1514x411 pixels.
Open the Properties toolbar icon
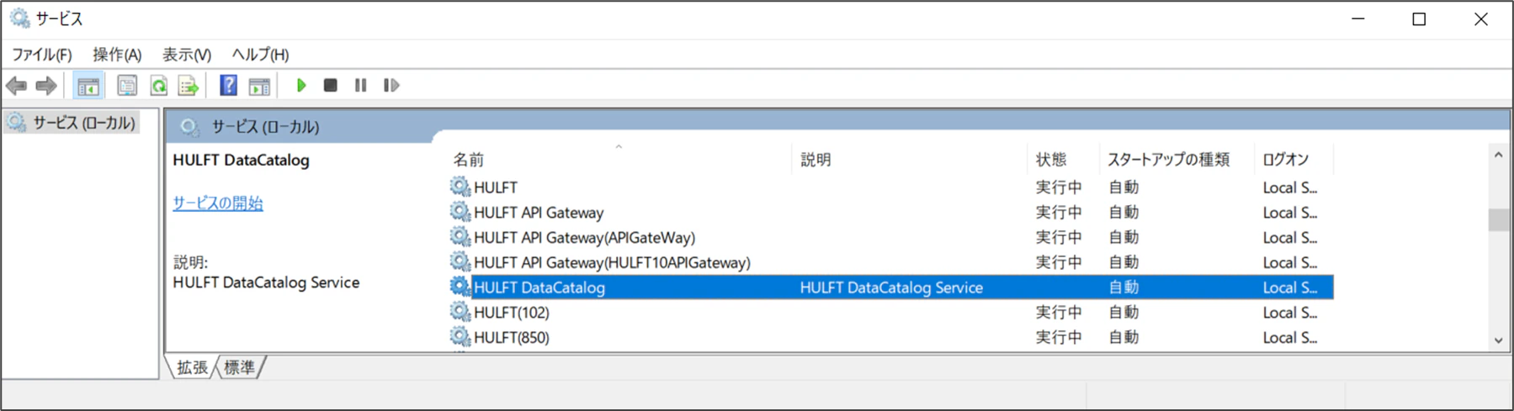pos(126,85)
